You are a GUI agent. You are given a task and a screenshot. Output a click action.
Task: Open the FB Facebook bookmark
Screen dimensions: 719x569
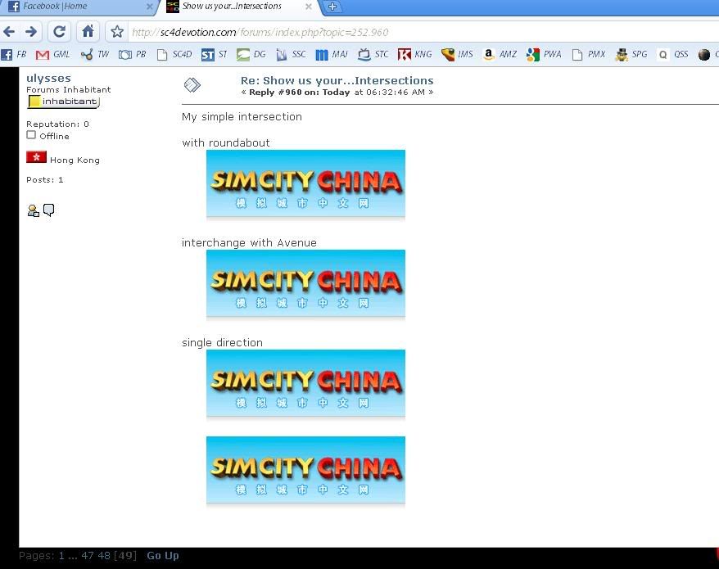[x=14, y=55]
